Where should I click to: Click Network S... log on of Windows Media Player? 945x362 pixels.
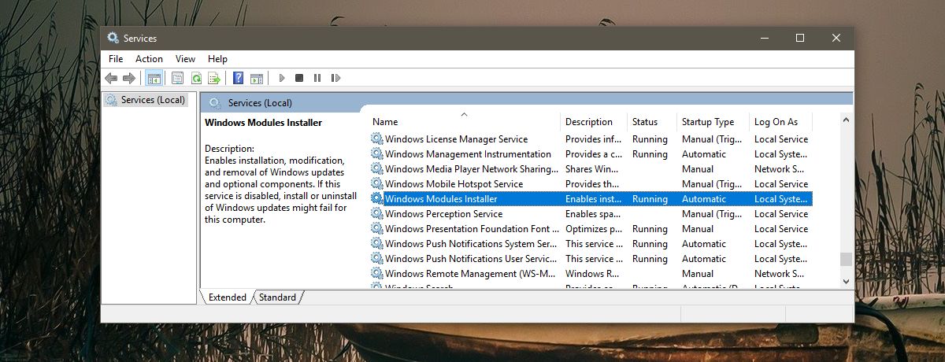point(779,169)
